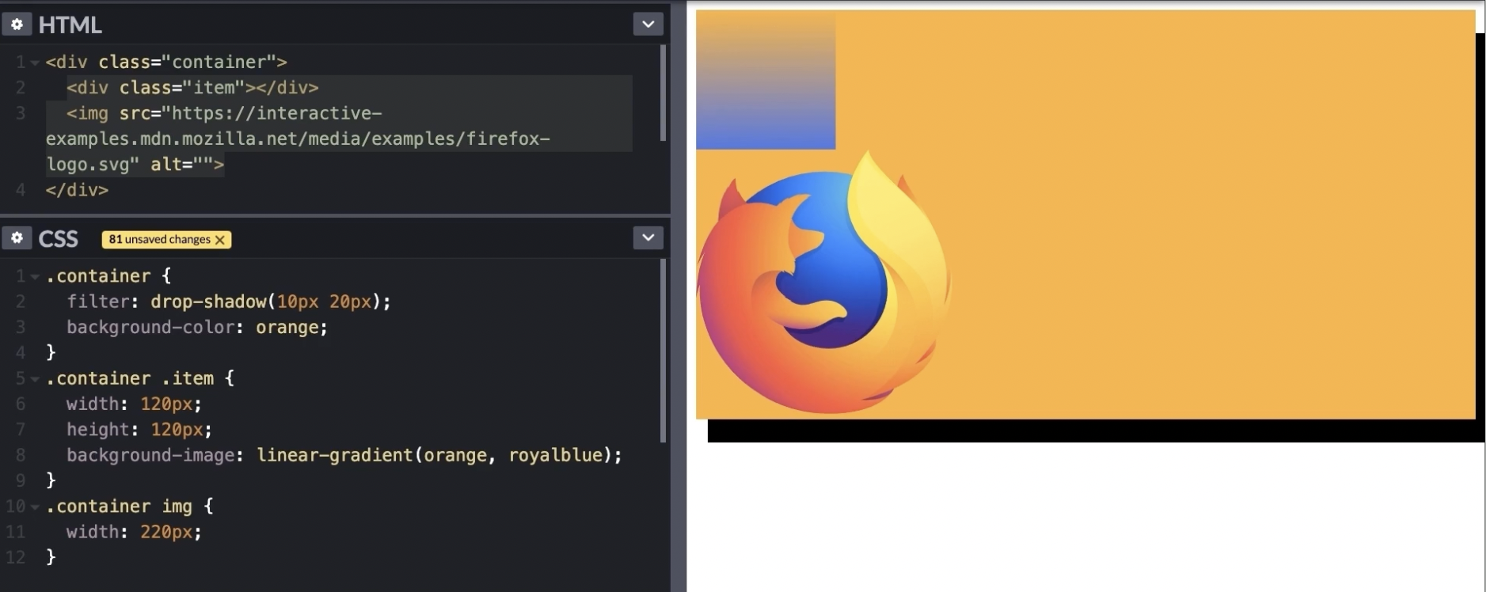
Task: Click the CSS panel title
Action: pyautogui.click(x=59, y=239)
